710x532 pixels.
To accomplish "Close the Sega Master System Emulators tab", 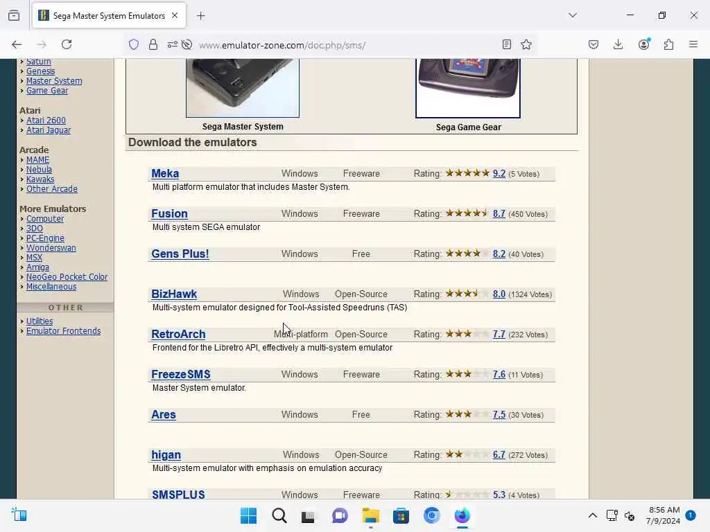I will pyautogui.click(x=175, y=15).
